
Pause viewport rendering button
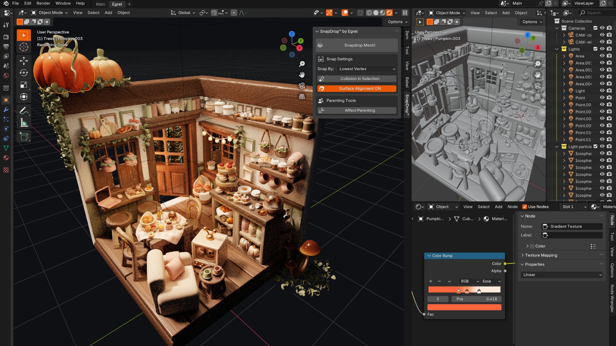coord(405,13)
